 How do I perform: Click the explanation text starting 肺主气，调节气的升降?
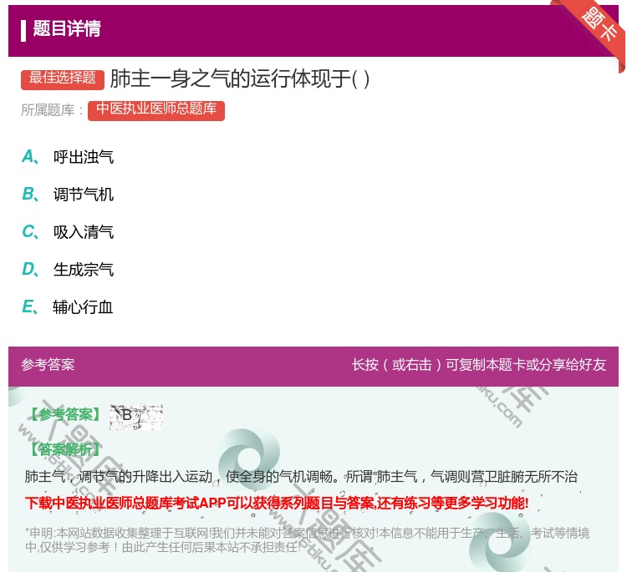(x=301, y=476)
